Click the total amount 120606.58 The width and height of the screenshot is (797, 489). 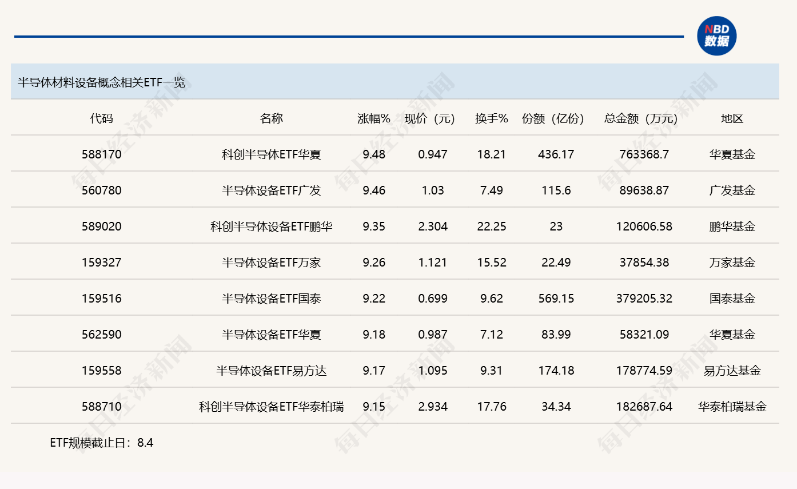click(644, 226)
